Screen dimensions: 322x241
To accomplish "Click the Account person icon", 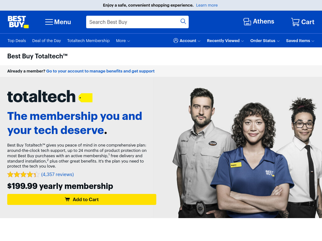I will [x=175, y=40].
